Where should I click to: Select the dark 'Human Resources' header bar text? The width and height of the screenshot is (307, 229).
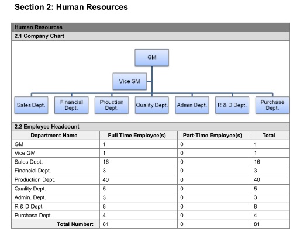point(39,27)
